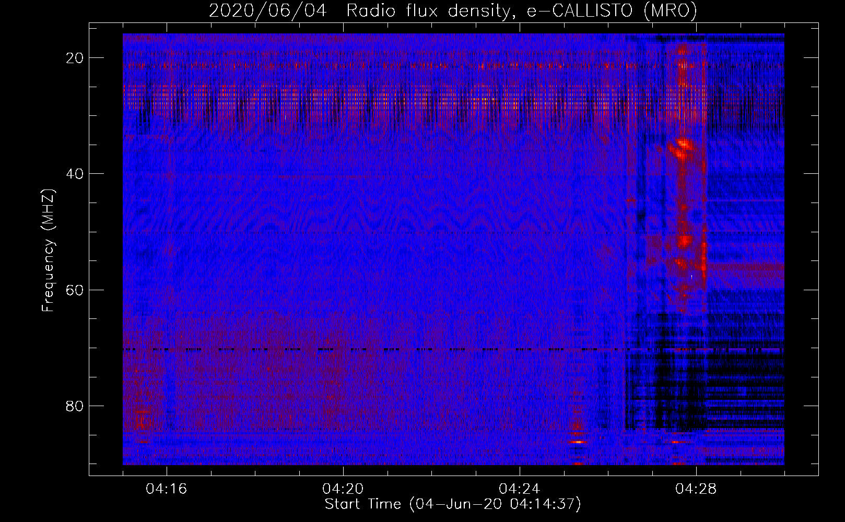
Task: Click the bright burst feature near 52 MHz
Action: tap(684, 241)
